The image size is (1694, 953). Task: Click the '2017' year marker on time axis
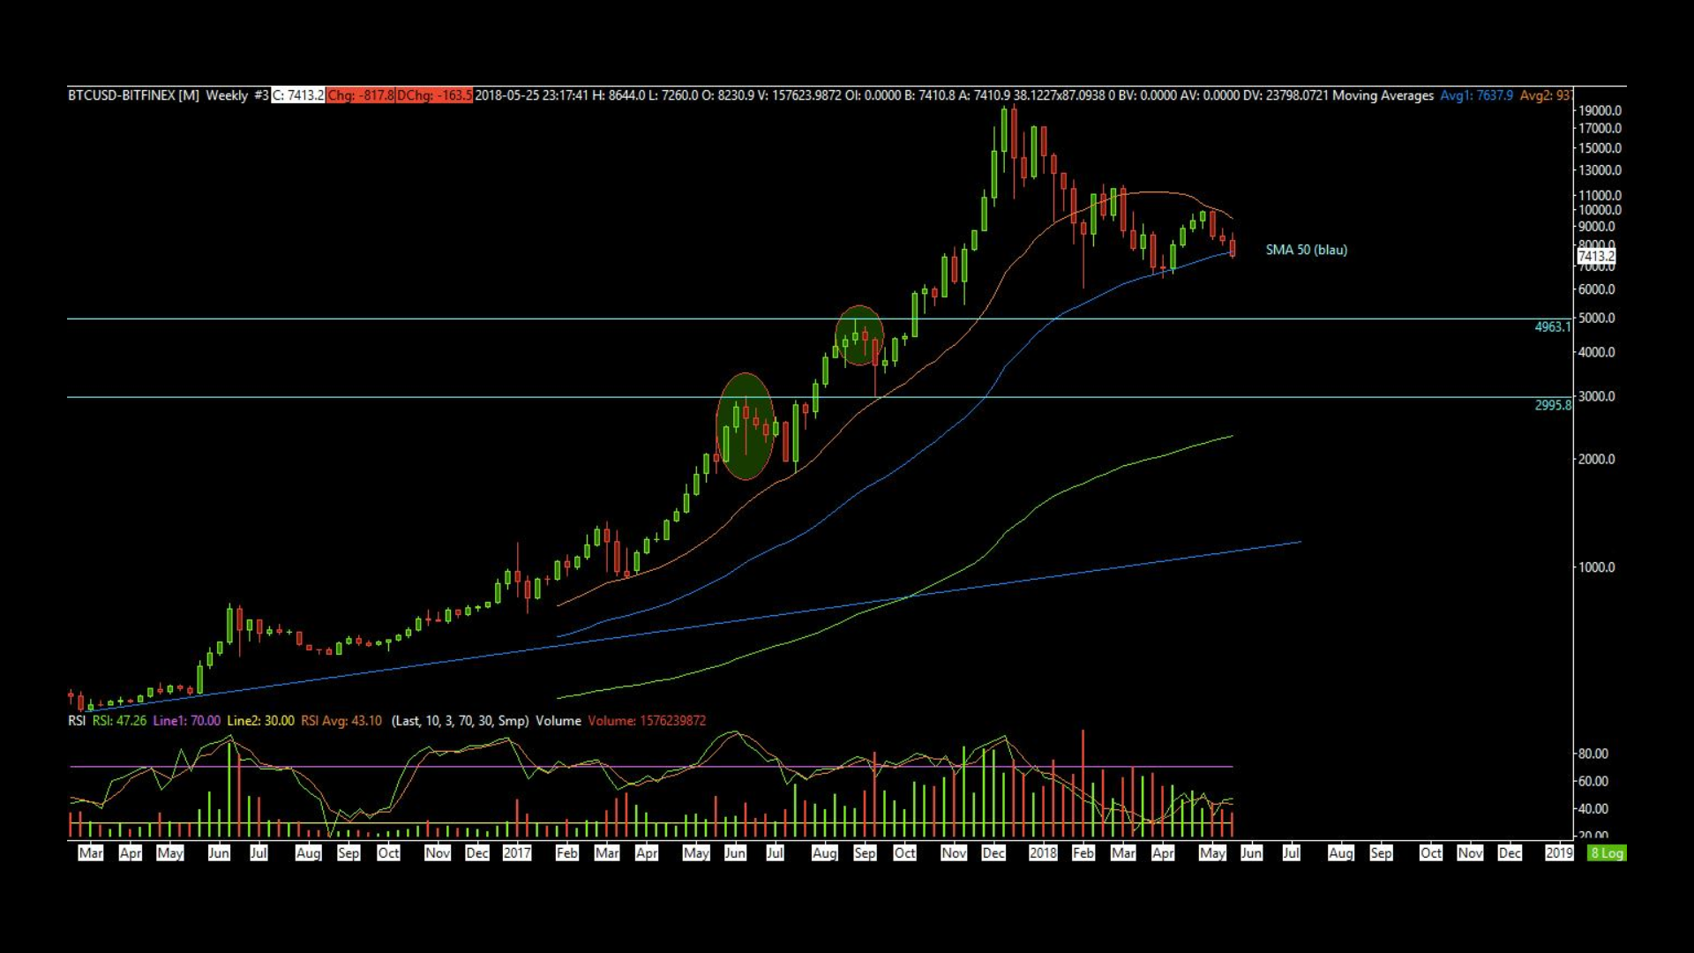[517, 852]
